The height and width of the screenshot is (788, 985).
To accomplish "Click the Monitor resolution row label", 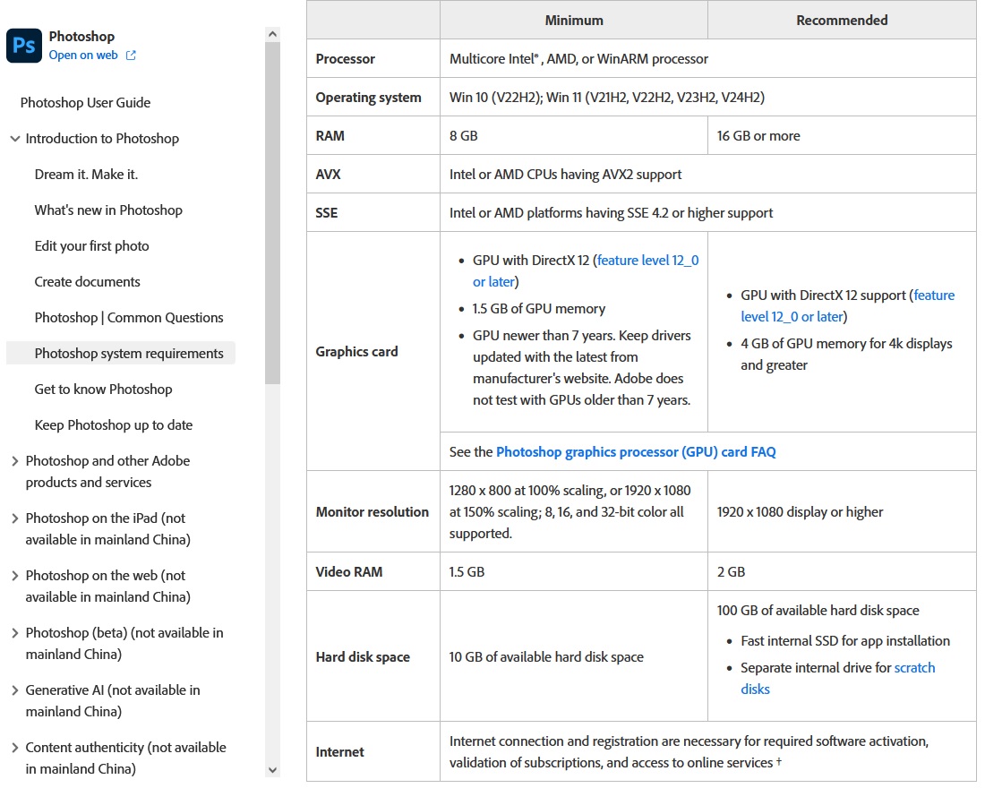I will [372, 512].
